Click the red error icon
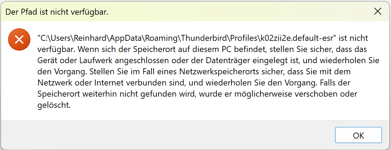The height and width of the screenshot is (150, 391). pos(20,39)
